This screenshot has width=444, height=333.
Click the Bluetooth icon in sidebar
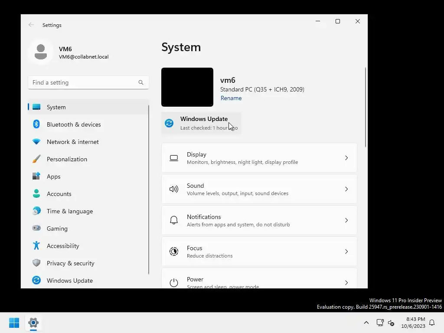(x=36, y=124)
